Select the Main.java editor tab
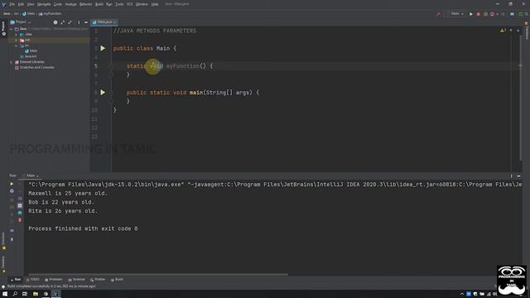The width and height of the screenshot is (530, 298). tap(104, 22)
